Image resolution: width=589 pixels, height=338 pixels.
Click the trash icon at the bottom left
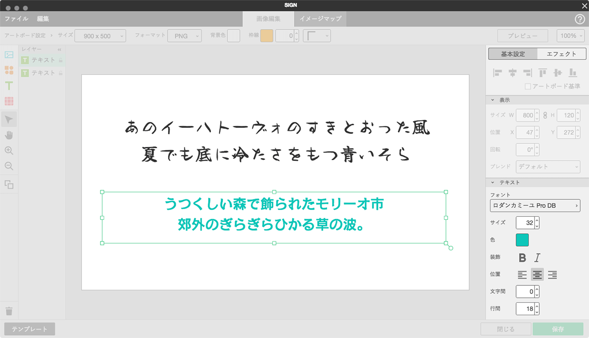pyautogui.click(x=9, y=311)
